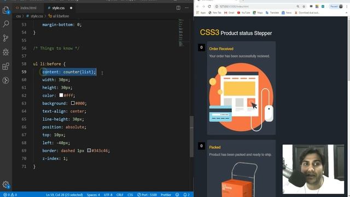350x197 pixels.
Task: Open the Translate bookmark
Action: pos(272,13)
